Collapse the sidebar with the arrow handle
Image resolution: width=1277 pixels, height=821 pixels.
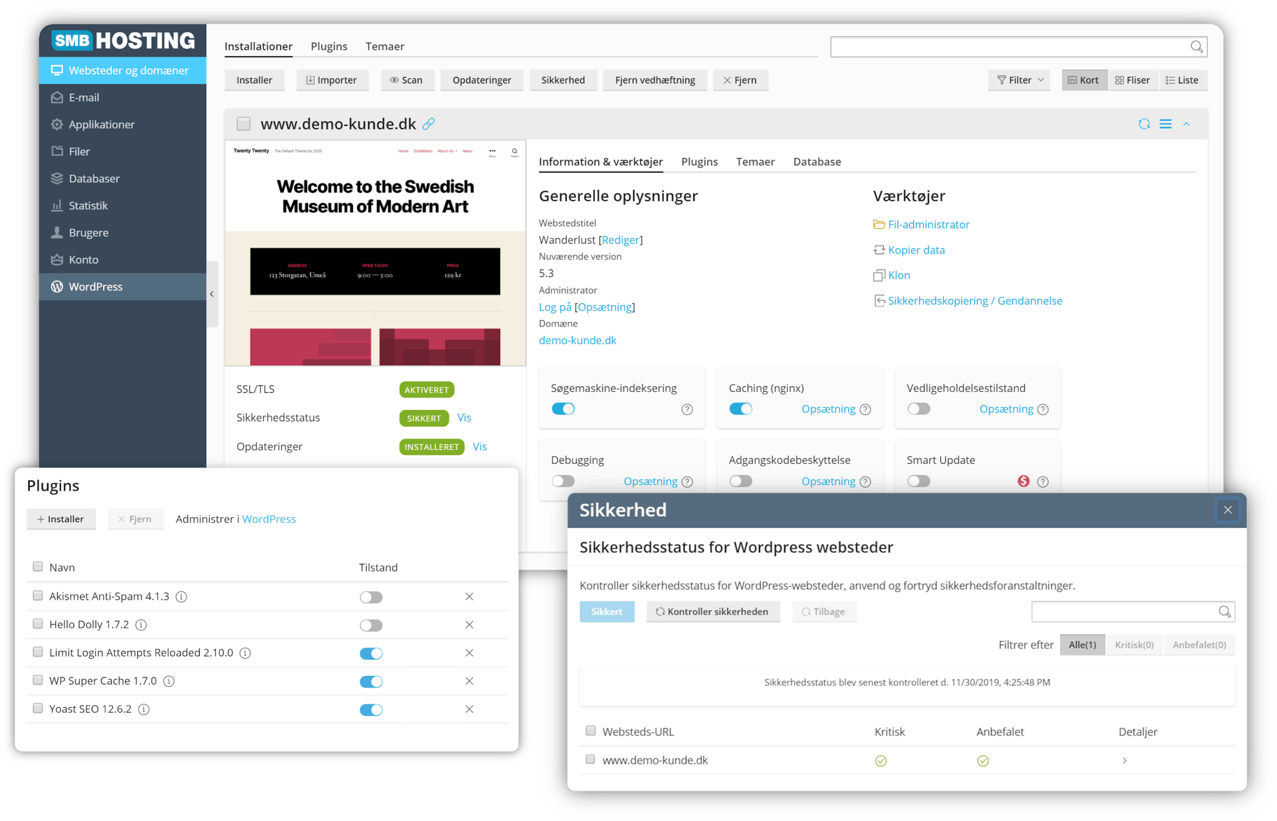(212, 294)
